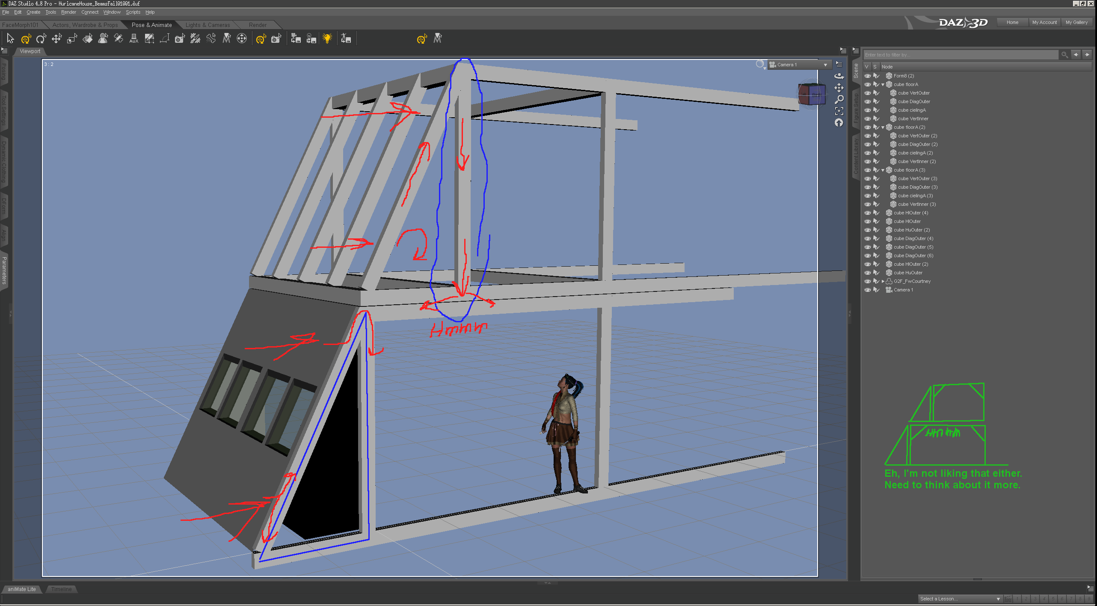This screenshot has width=1097, height=606.
Task: Select the Scale tool
Action: 72,39
